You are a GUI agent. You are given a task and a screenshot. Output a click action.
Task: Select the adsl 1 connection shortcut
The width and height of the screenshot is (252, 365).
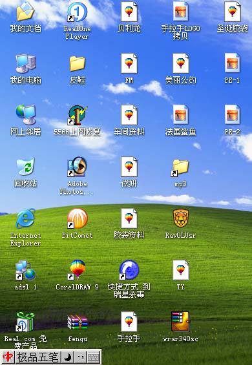click(x=26, y=270)
